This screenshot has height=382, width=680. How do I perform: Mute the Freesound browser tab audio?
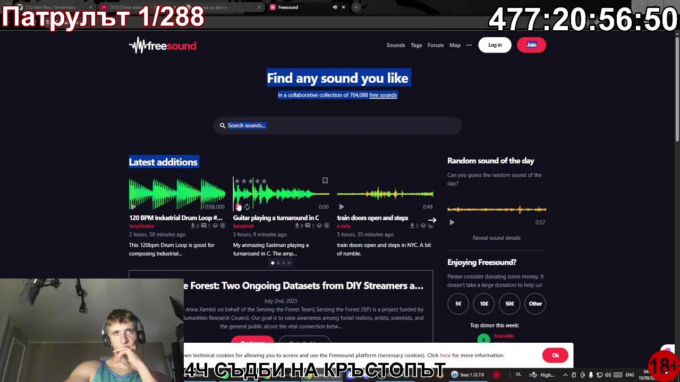click(x=335, y=7)
